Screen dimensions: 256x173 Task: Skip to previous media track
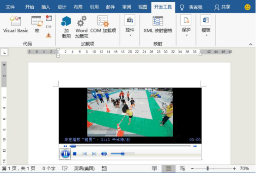[x=85, y=154]
